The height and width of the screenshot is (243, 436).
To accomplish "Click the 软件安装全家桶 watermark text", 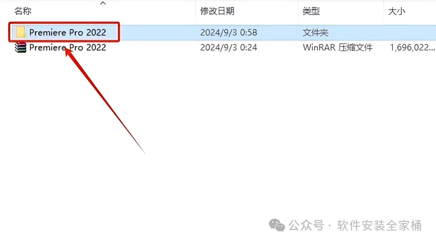I will coord(379,225).
